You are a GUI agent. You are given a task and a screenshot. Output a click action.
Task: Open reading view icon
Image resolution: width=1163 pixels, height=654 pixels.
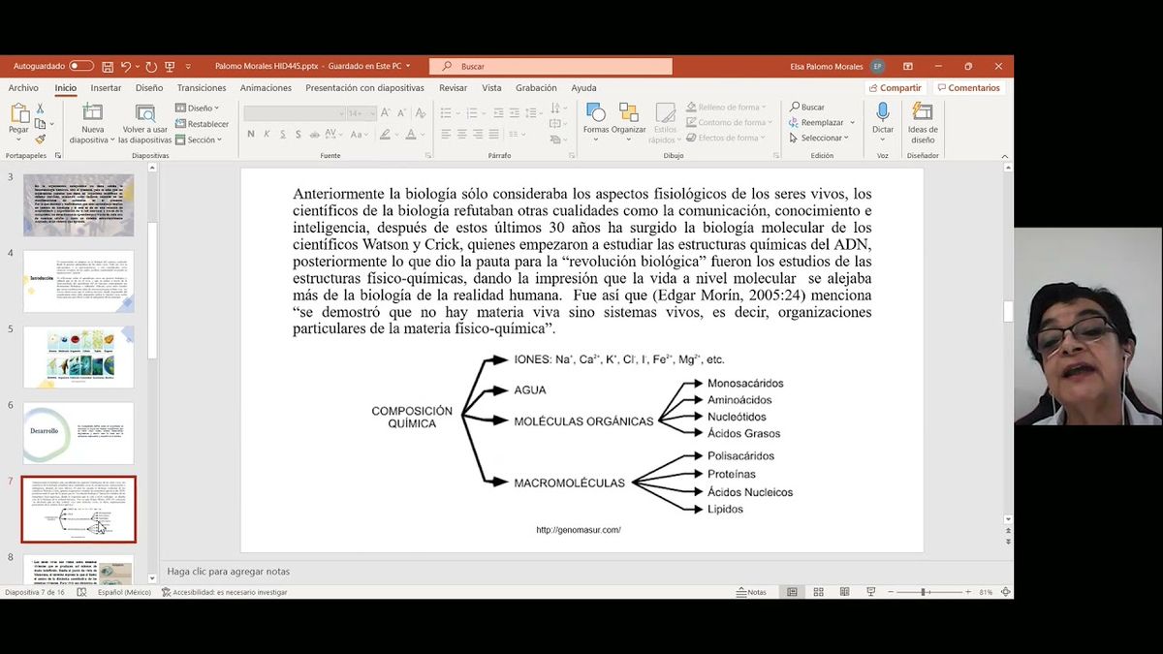(844, 592)
